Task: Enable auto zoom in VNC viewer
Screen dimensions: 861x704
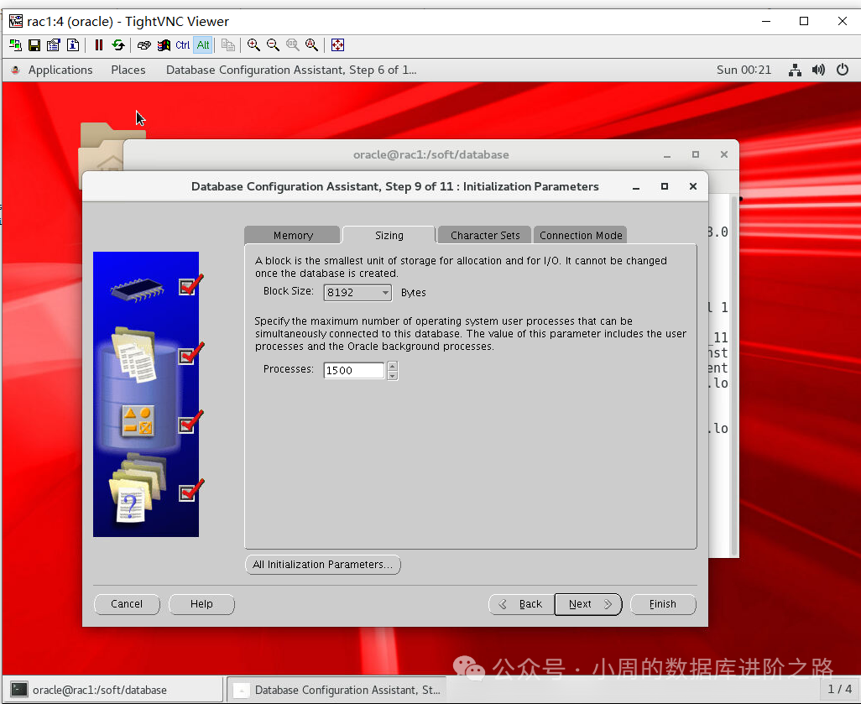Action: [311, 45]
